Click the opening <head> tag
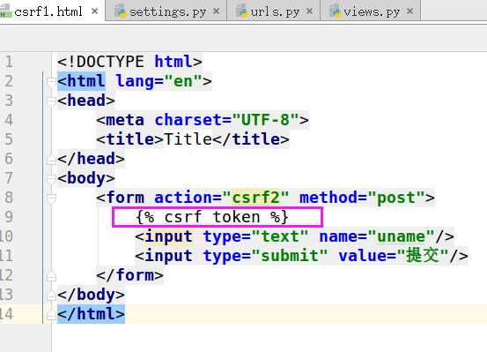 tap(86, 101)
